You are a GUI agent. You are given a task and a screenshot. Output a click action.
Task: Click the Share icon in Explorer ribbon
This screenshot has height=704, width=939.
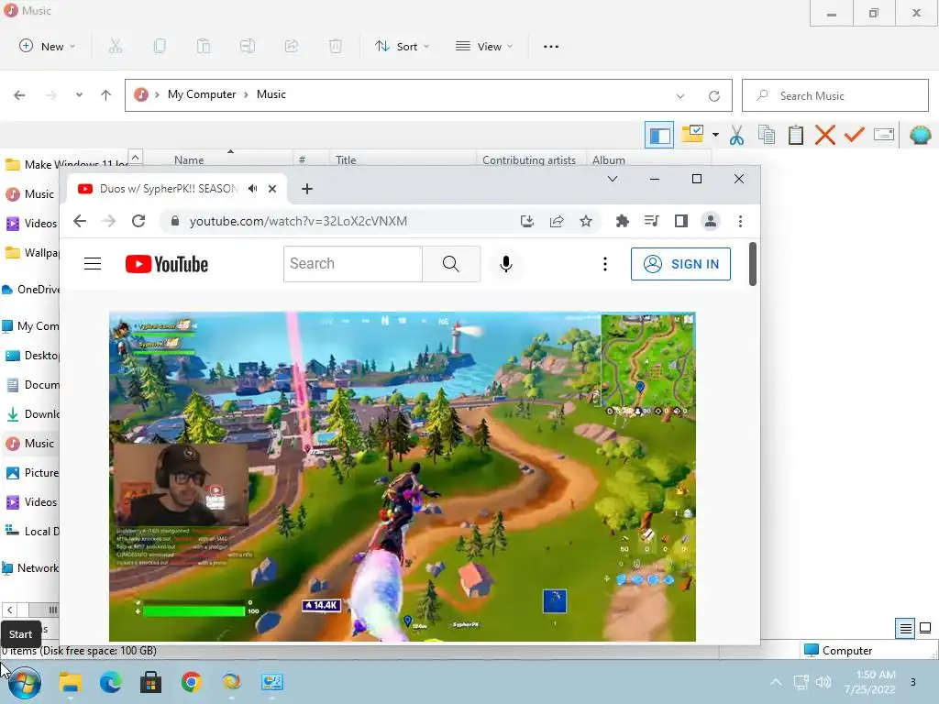[x=292, y=46]
